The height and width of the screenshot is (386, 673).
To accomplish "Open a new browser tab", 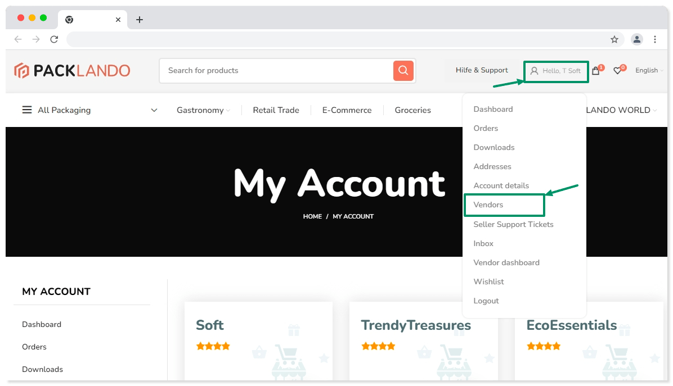I will tap(140, 20).
